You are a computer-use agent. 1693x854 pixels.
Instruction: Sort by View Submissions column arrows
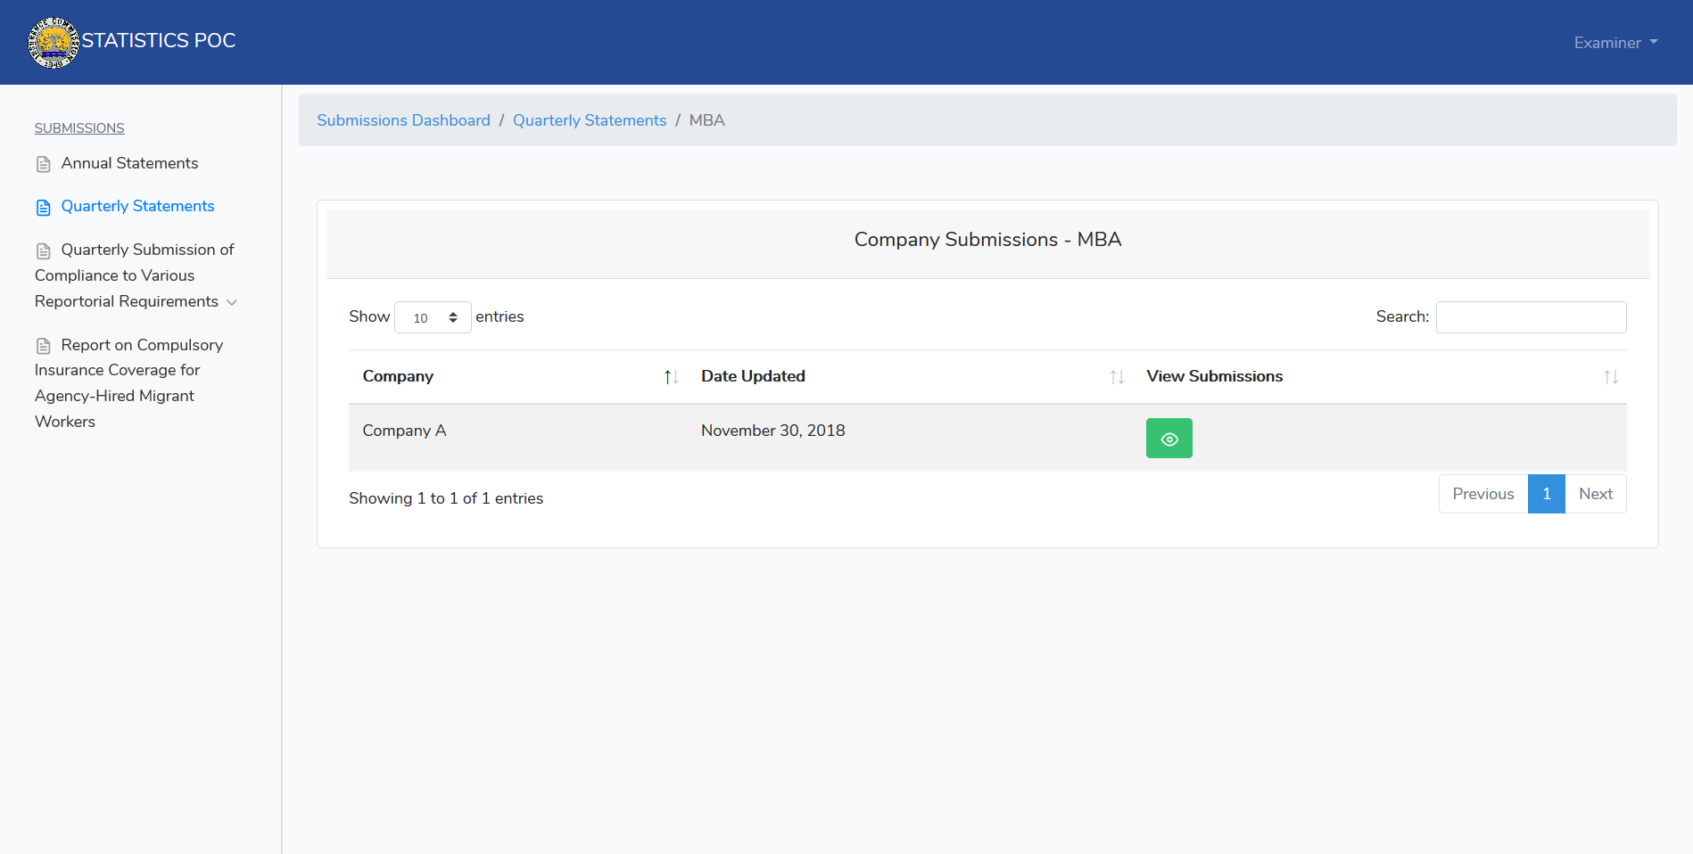[x=1610, y=377]
